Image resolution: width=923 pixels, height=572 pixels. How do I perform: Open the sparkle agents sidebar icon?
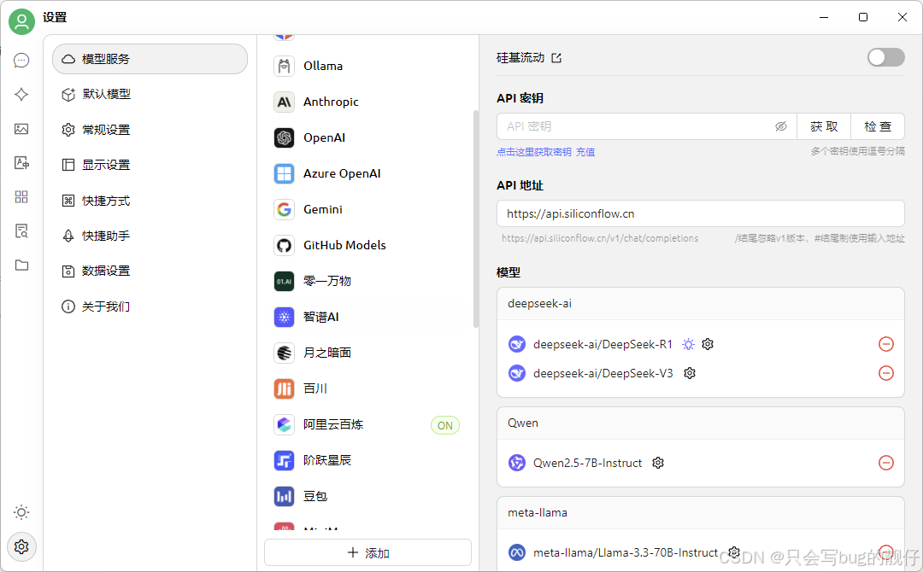point(21,94)
